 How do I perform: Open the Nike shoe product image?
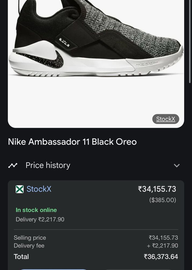96,54
